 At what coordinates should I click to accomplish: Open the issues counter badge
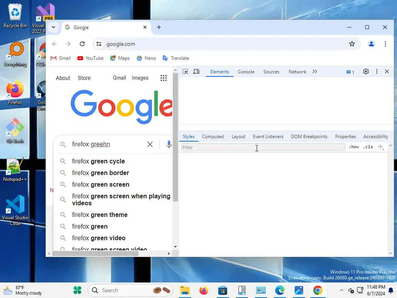350,72
